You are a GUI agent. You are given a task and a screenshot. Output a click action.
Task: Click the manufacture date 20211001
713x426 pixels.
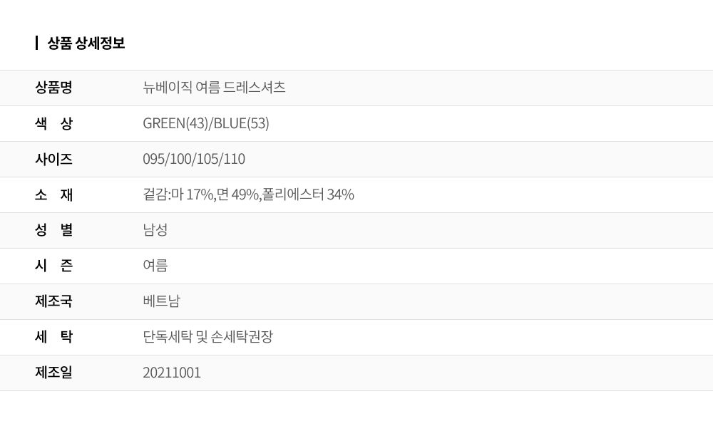pos(171,373)
